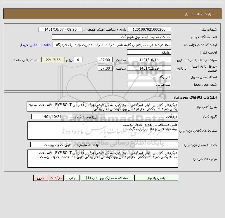Click the label نام دستگاه خریدار
This screenshot has height=218, width=225.
coord(203,37)
